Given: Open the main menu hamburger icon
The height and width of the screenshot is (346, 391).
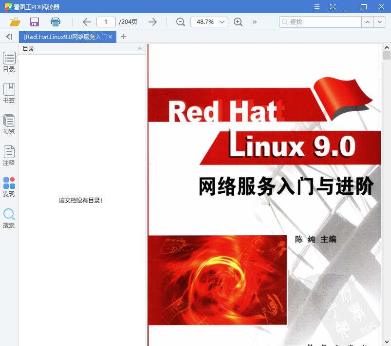Looking at the screenshot, I should [x=317, y=6].
